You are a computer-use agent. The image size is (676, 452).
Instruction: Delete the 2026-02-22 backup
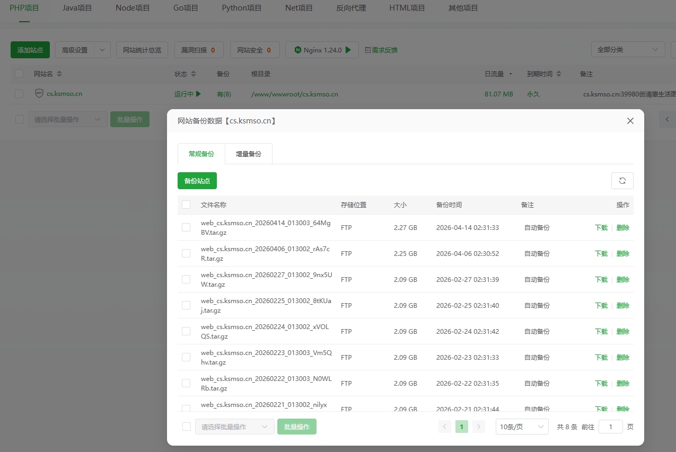[623, 383]
